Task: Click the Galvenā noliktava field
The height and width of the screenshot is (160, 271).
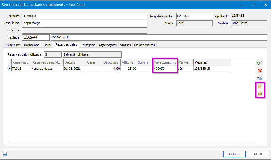Action: 92,54
